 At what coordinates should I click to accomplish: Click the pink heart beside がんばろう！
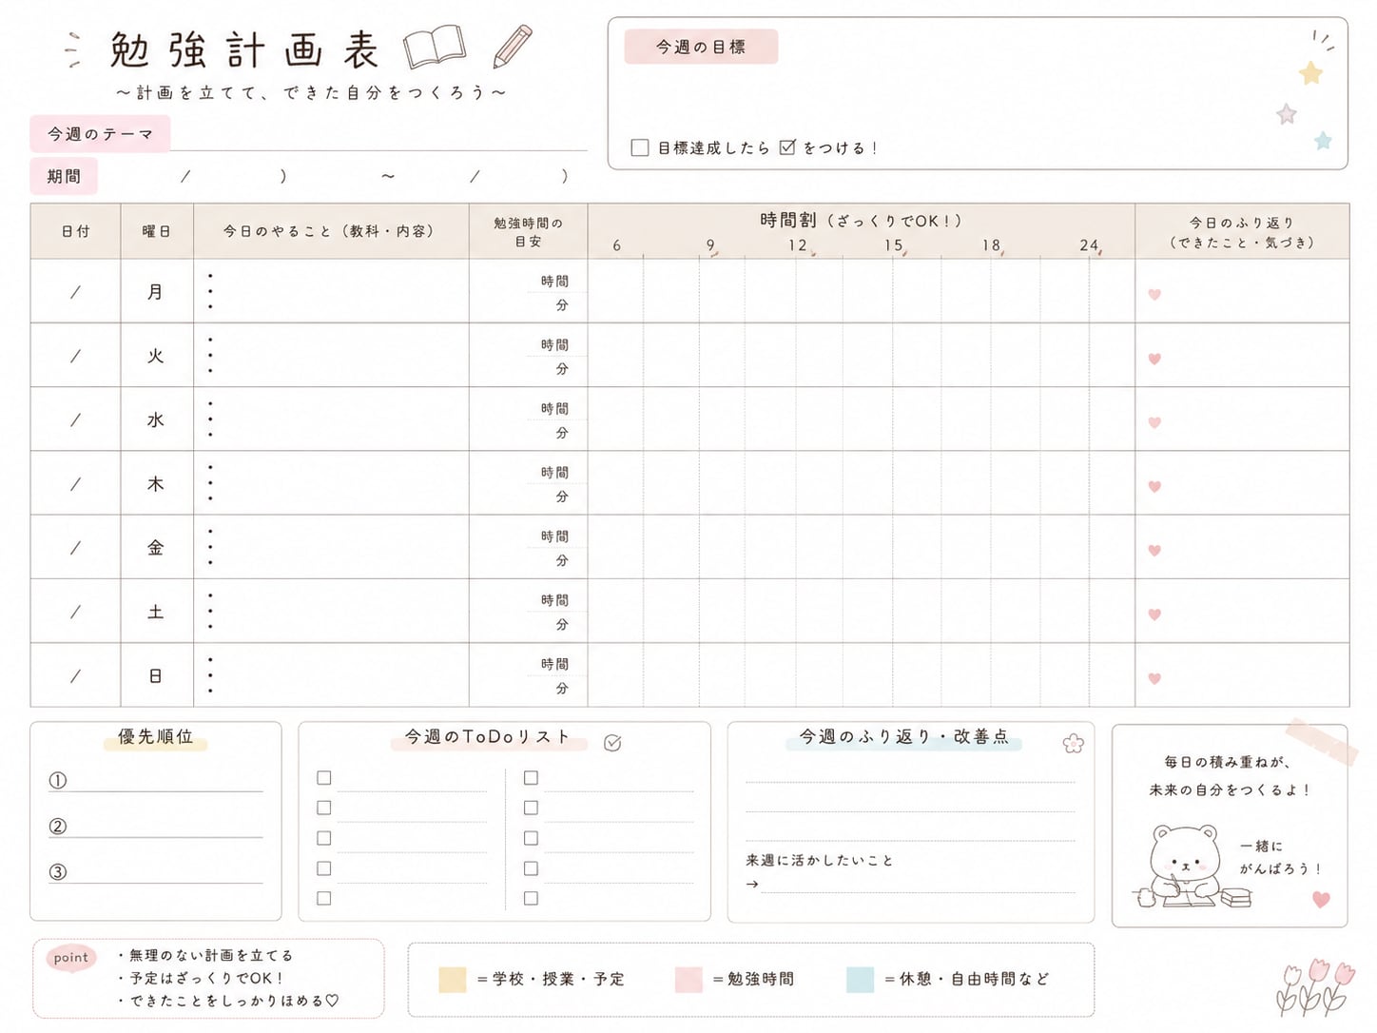pos(1321,899)
